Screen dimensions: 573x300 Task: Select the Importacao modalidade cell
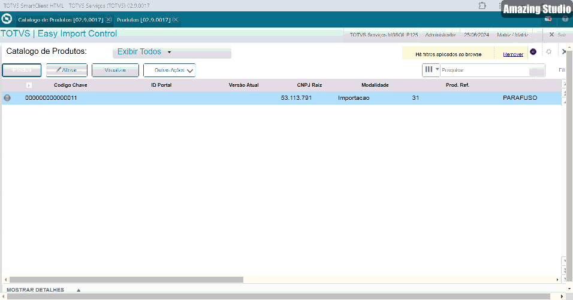pyautogui.click(x=354, y=97)
